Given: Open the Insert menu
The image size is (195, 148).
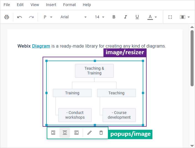Looking at the screenshot, I should [51, 5].
